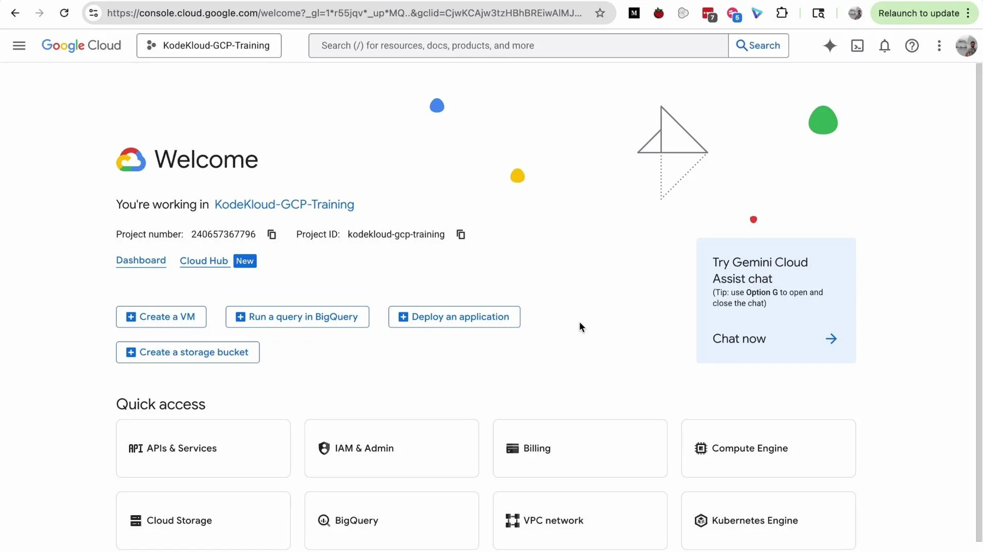Open the Kubernetes Engine quick access card

[x=768, y=520]
